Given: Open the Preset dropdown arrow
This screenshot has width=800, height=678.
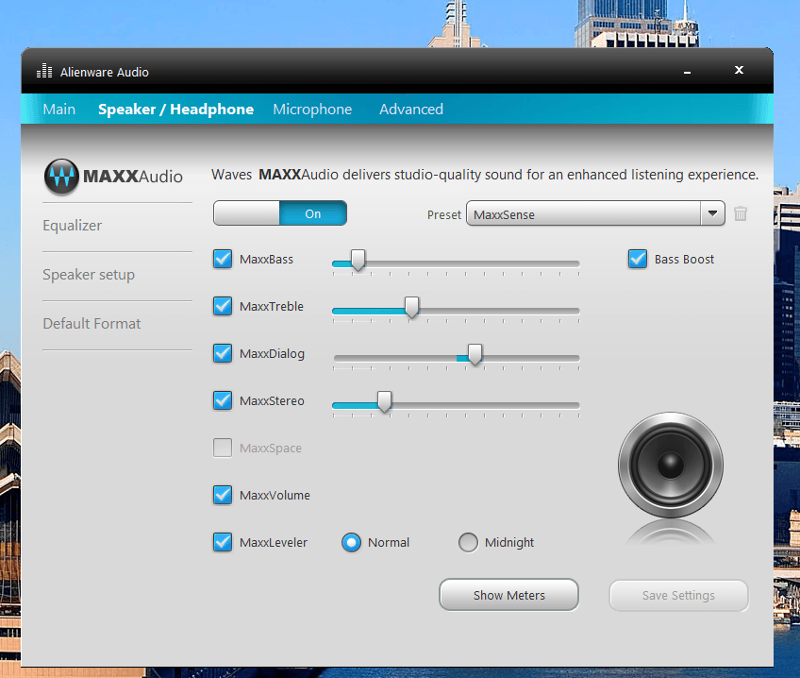Looking at the screenshot, I should click(712, 214).
